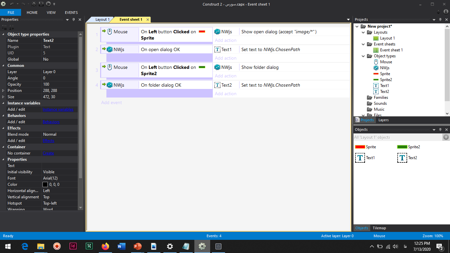This screenshot has height=253, width=450.
Task: Click the Effects link
Action: (x=48, y=141)
